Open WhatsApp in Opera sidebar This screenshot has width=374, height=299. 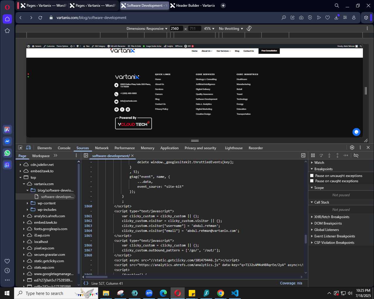click(7, 153)
